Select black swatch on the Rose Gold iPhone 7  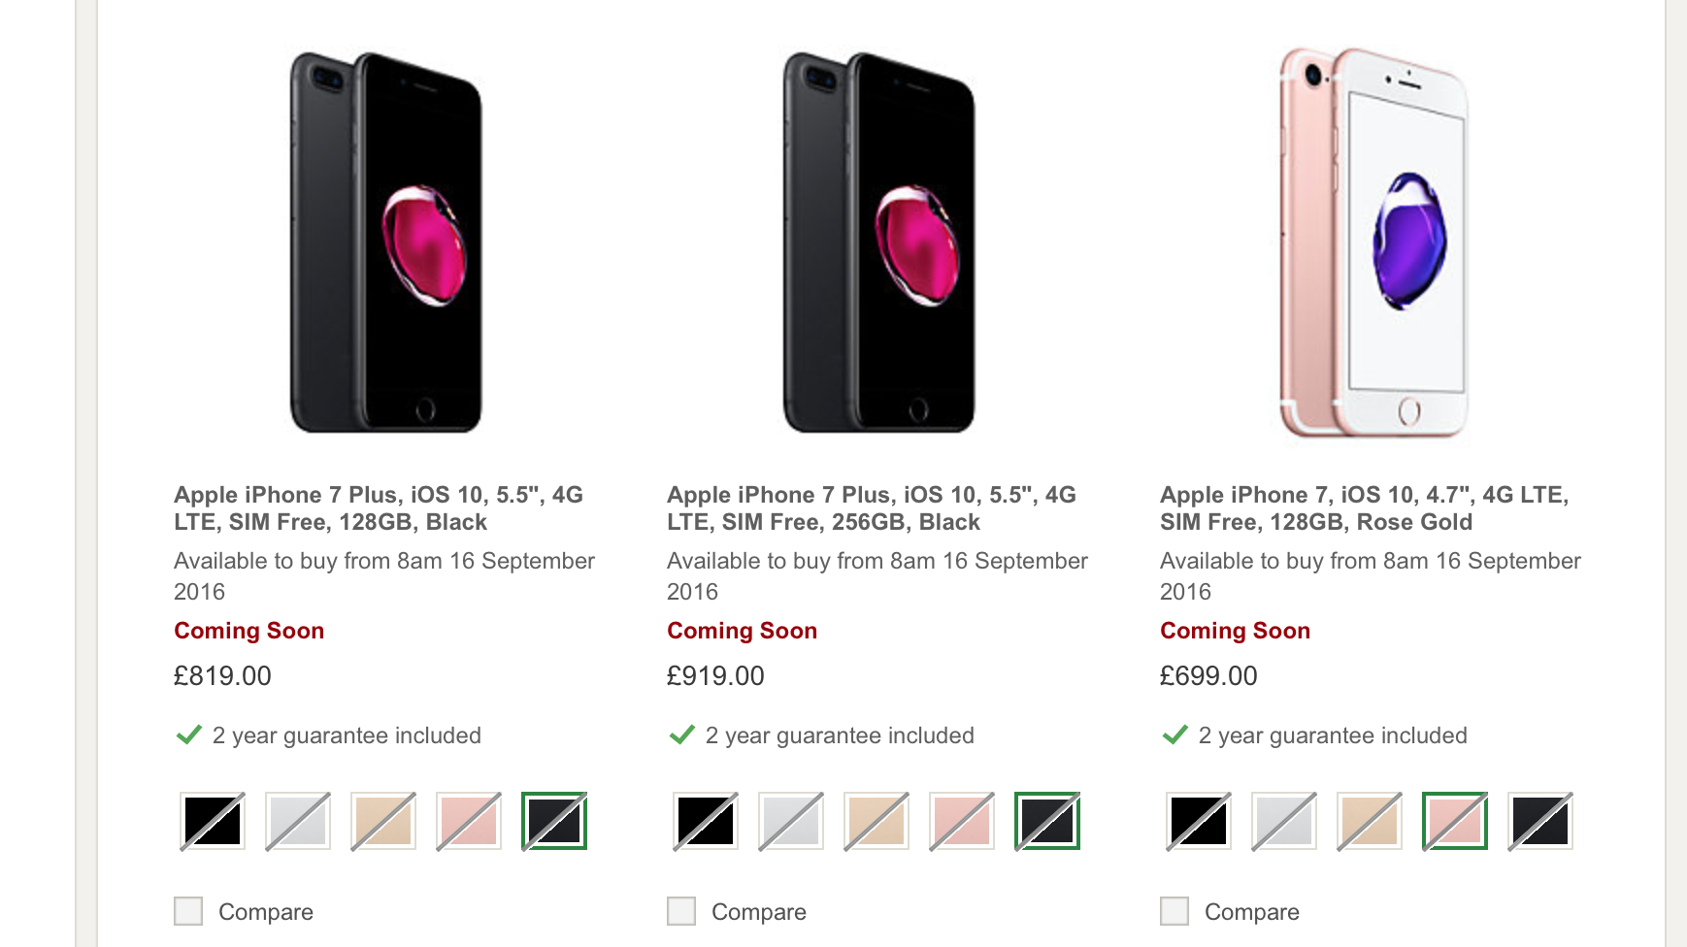(1199, 821)
